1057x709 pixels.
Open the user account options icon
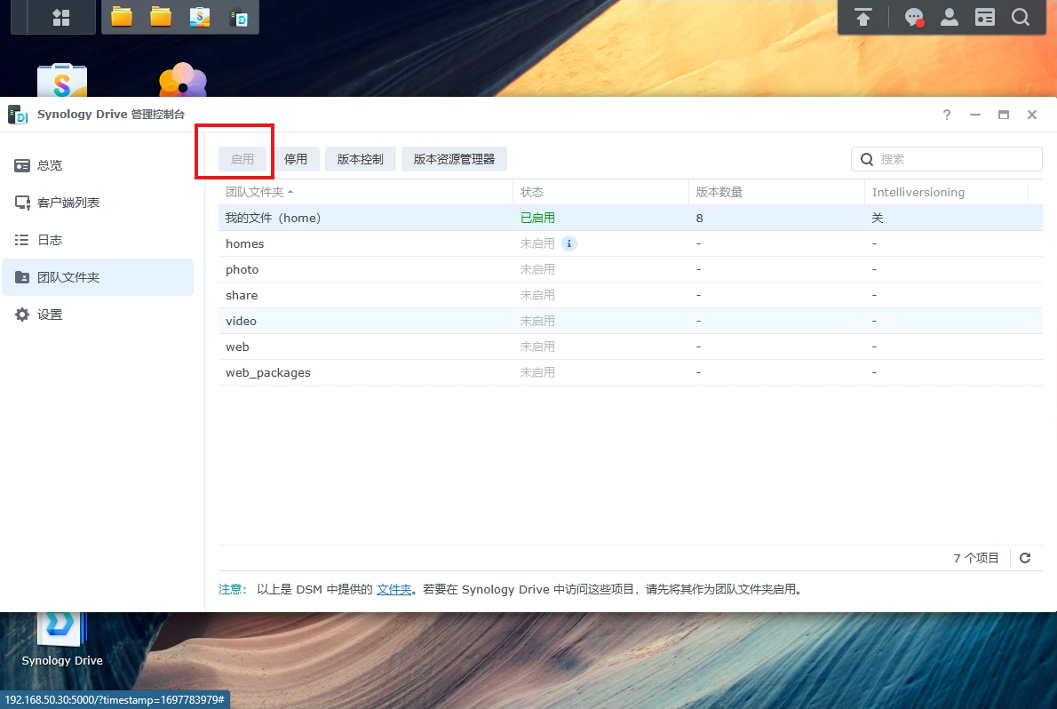950,17
